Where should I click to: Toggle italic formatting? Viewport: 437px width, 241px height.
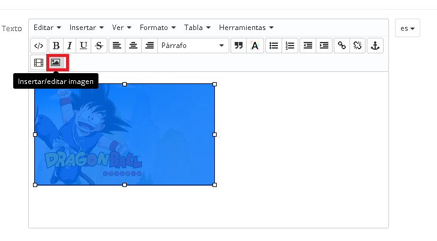tap(70, 46)
